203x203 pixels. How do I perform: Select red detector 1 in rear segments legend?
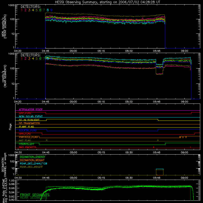22,59
